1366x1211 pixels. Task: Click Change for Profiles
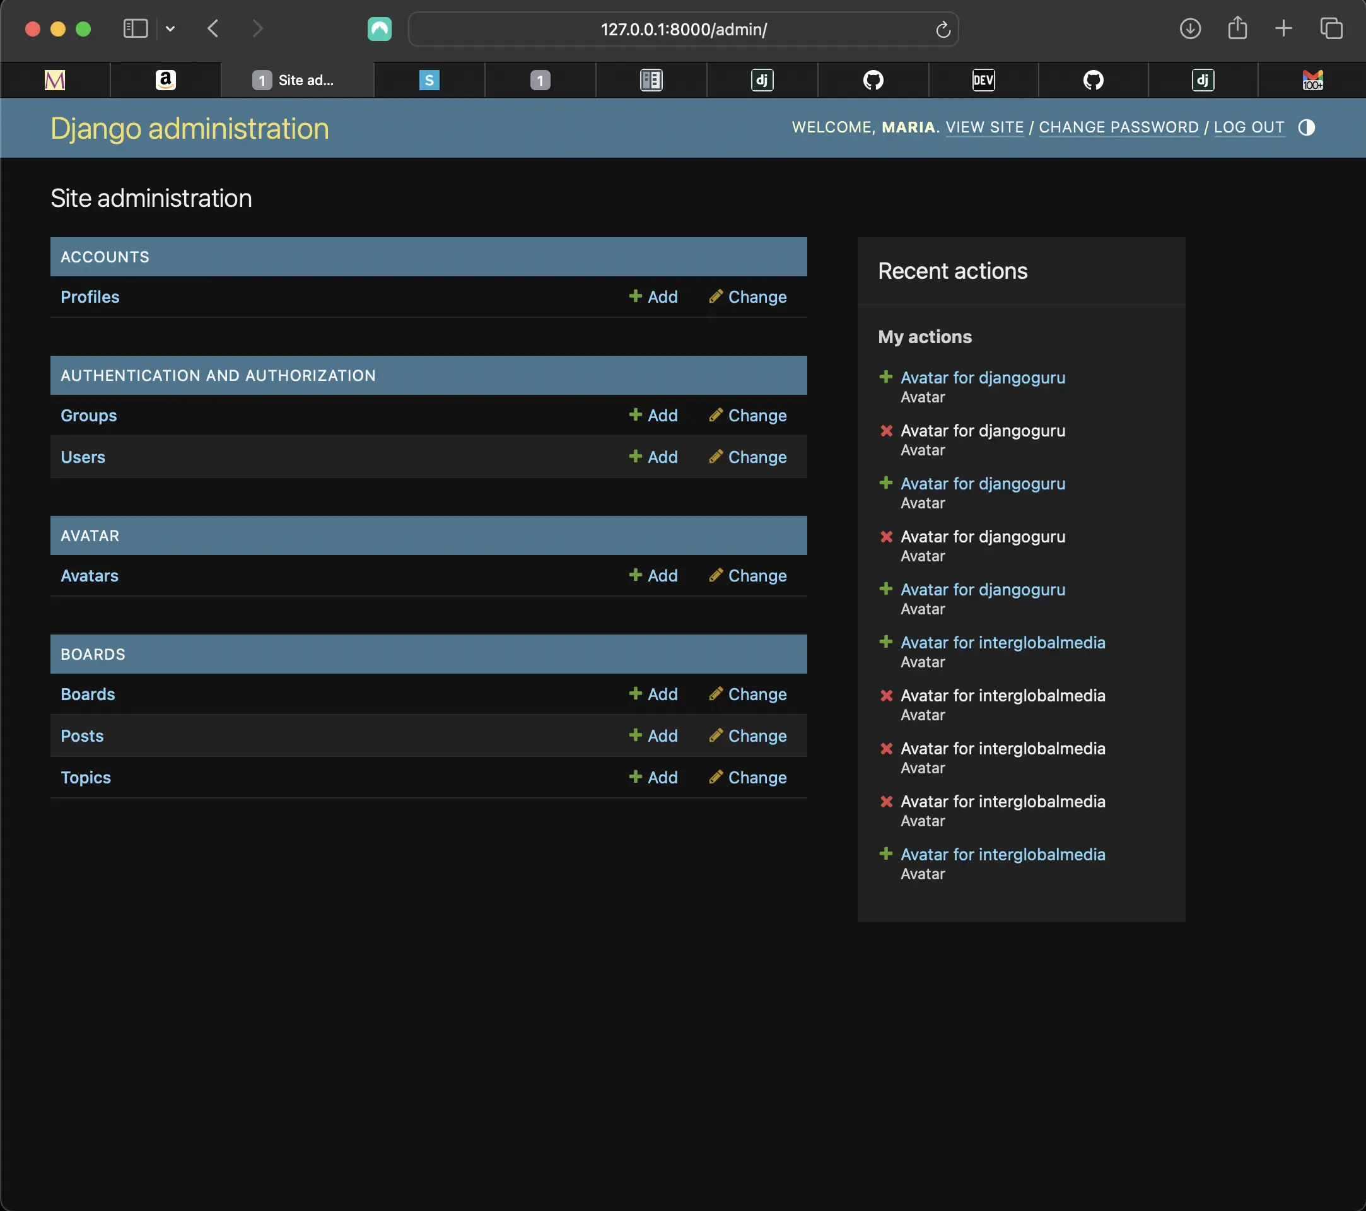[748, 296]
